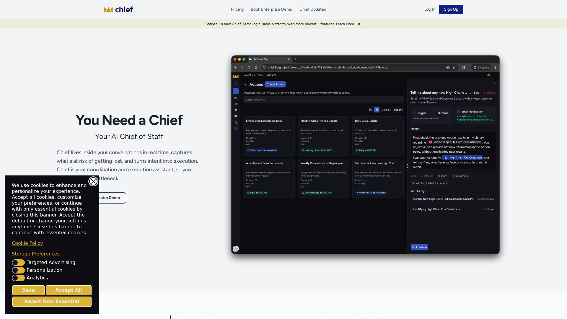Viewport: 567px width, 319px height.
Task: Click the Log In link
Action: point(430,9)
